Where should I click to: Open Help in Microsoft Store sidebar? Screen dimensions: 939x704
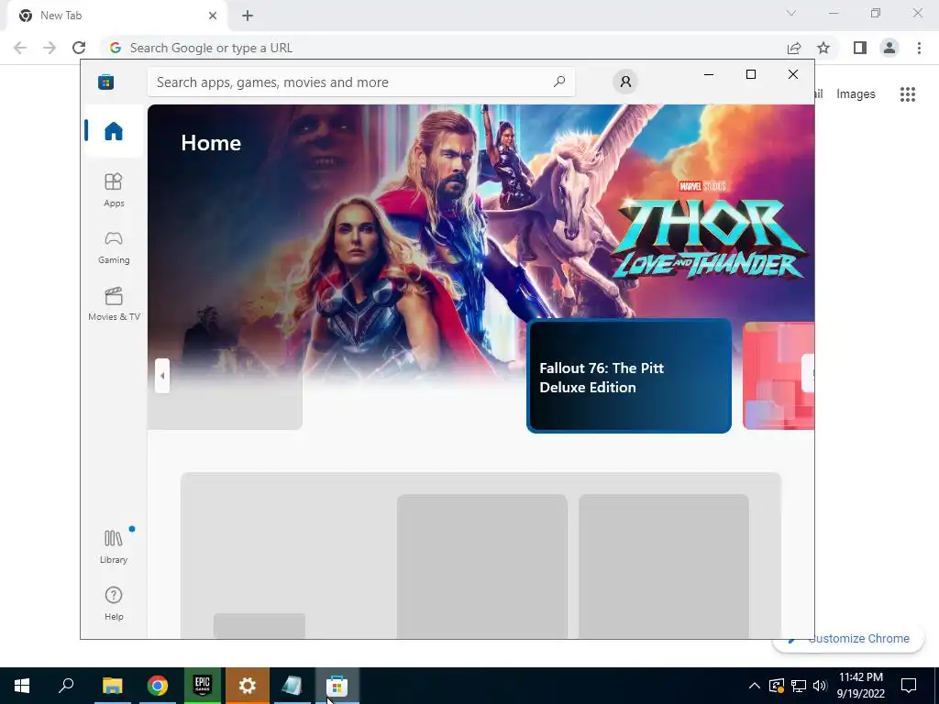114,603
